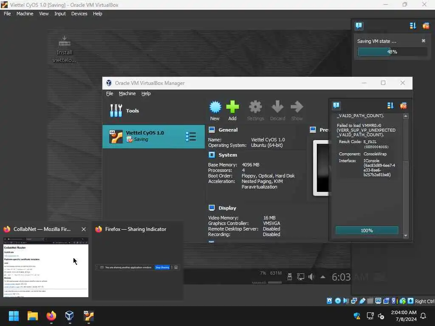
Task: Clear notifications icon in VM window panel
Action: pyautogui.click(x=426, y=26)
